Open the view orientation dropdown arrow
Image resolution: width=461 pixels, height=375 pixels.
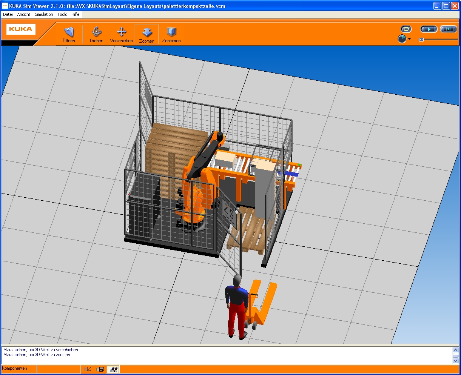pos(410,39)
